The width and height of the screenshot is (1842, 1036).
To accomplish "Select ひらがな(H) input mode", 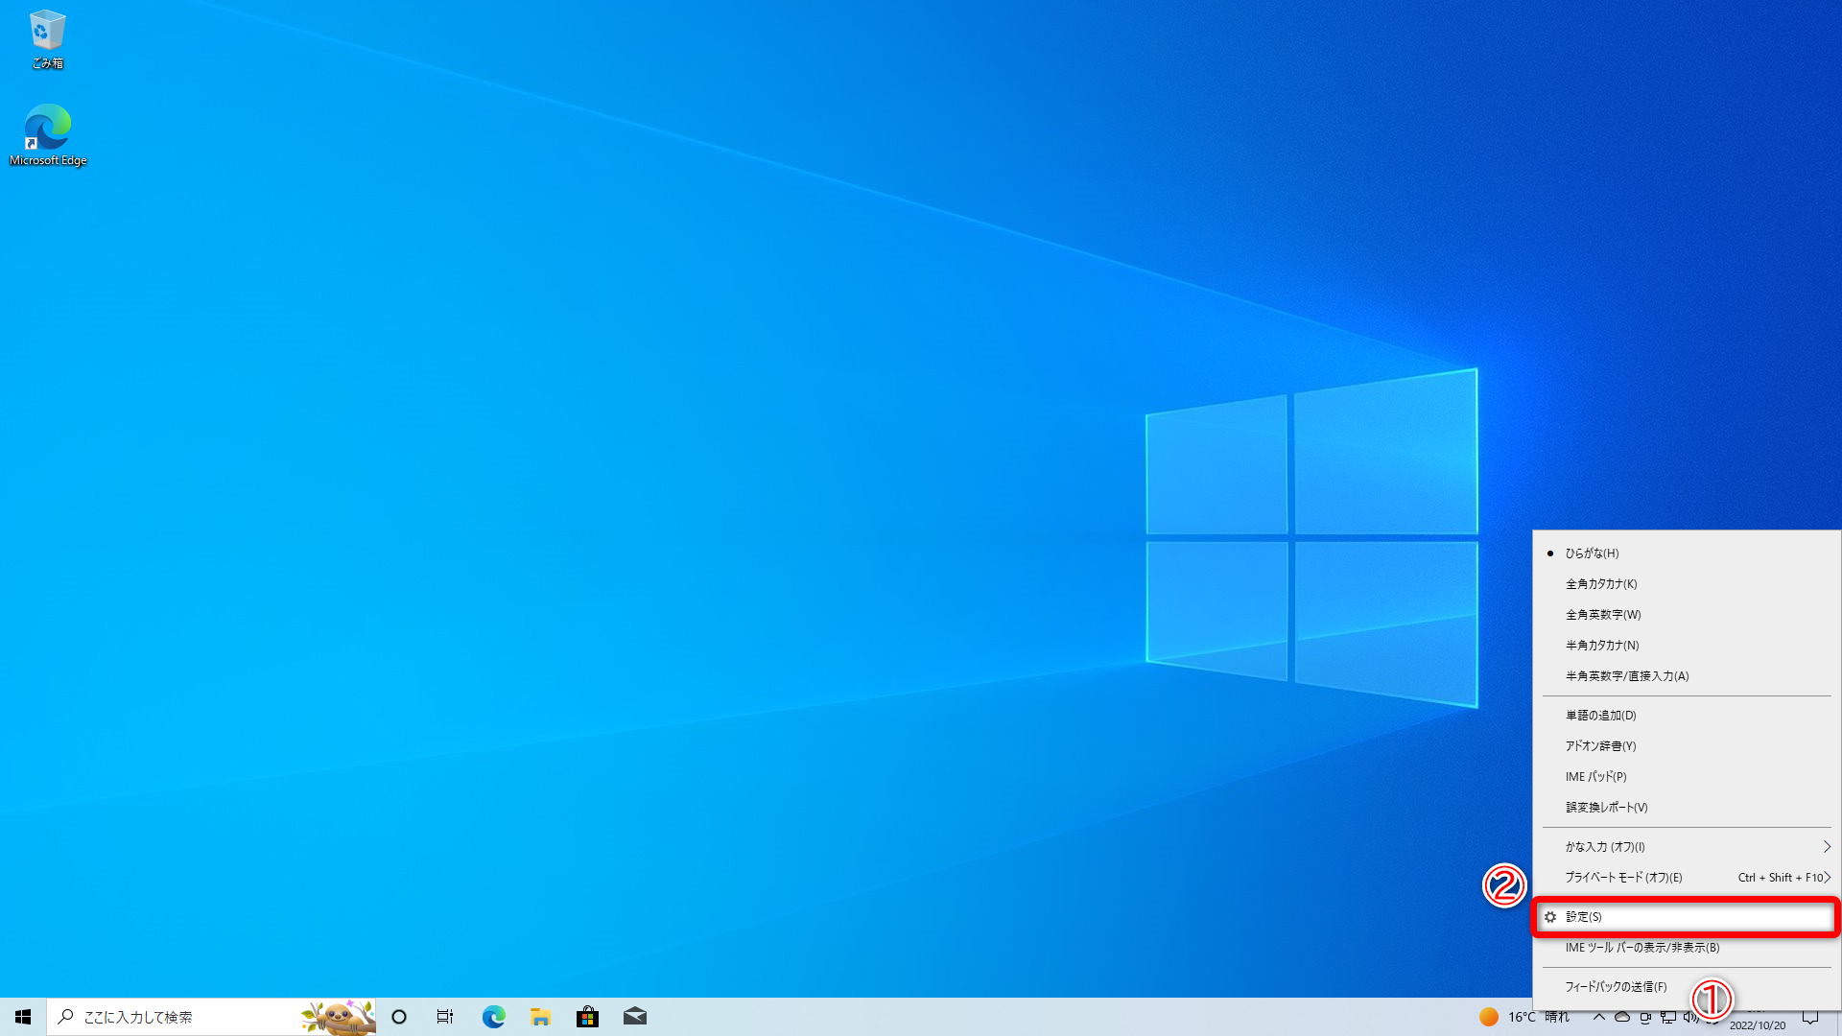I will click(x=1592, y=553).
